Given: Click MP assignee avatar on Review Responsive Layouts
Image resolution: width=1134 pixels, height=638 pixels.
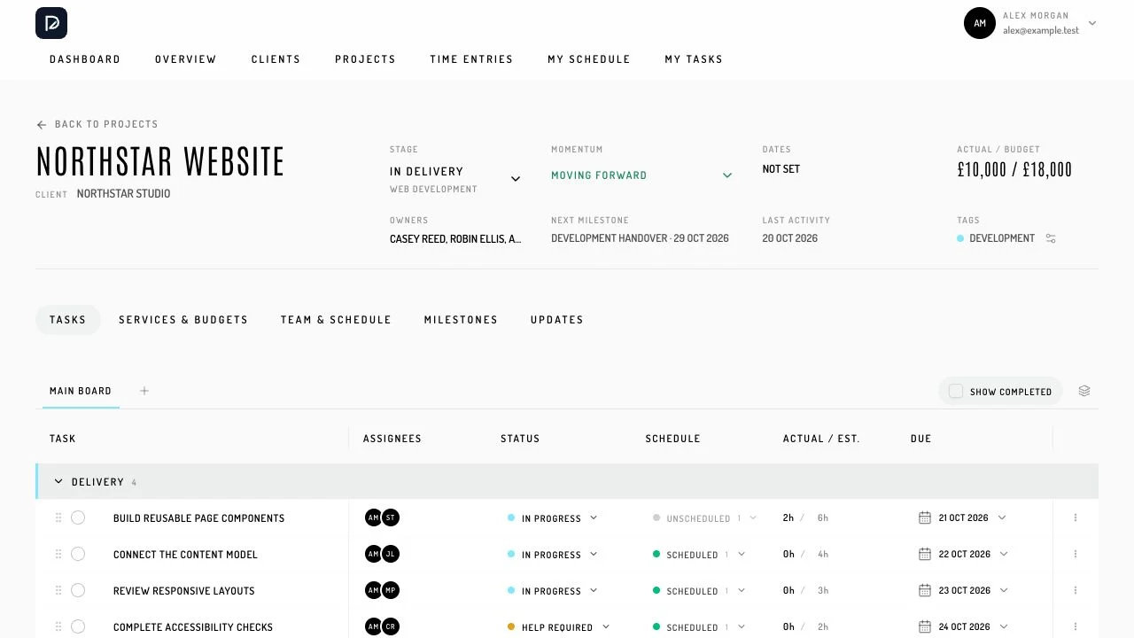Looking at the screenshot, I should (391, 590).
